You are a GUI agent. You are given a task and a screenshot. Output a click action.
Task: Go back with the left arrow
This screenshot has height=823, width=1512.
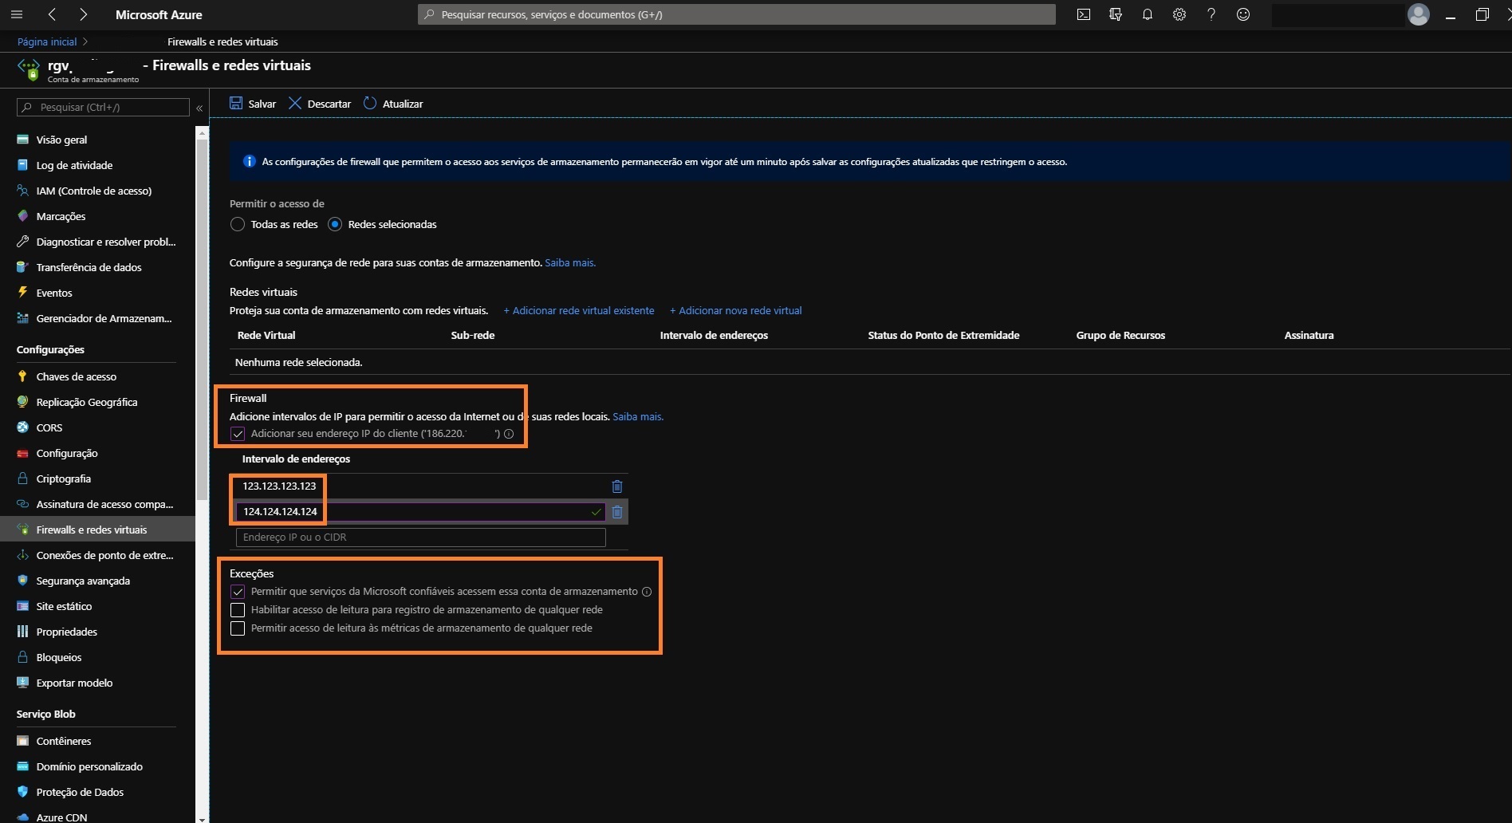click(x=52, y=14)
